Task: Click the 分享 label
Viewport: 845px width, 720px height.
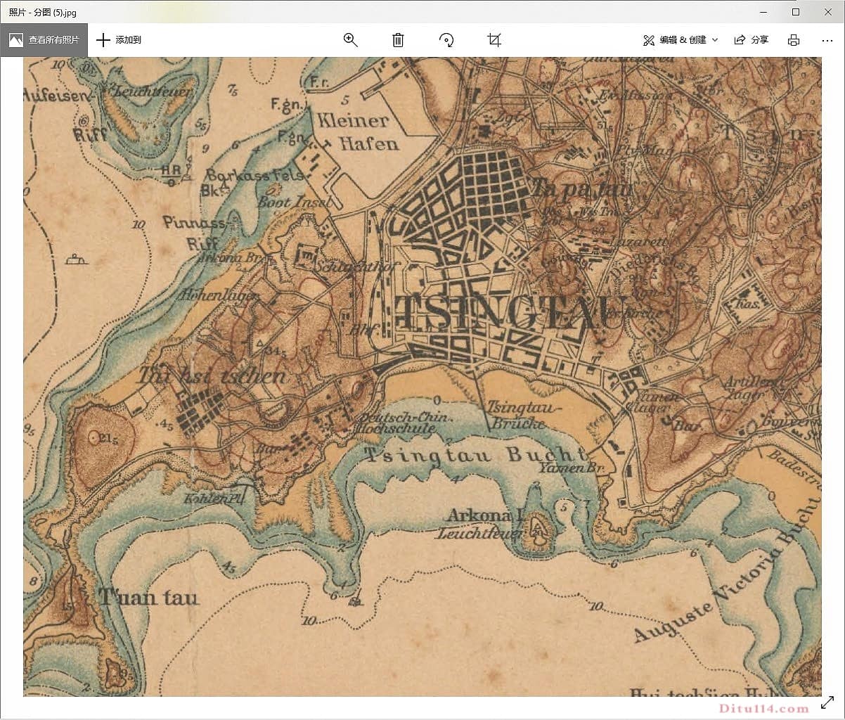Action: (x=760, y=40)
